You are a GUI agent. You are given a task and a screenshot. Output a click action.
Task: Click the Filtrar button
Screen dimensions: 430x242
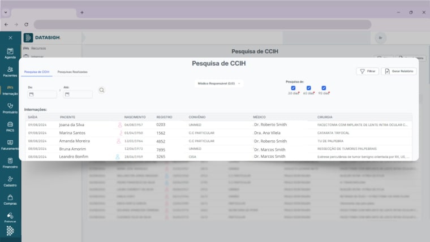367,71
